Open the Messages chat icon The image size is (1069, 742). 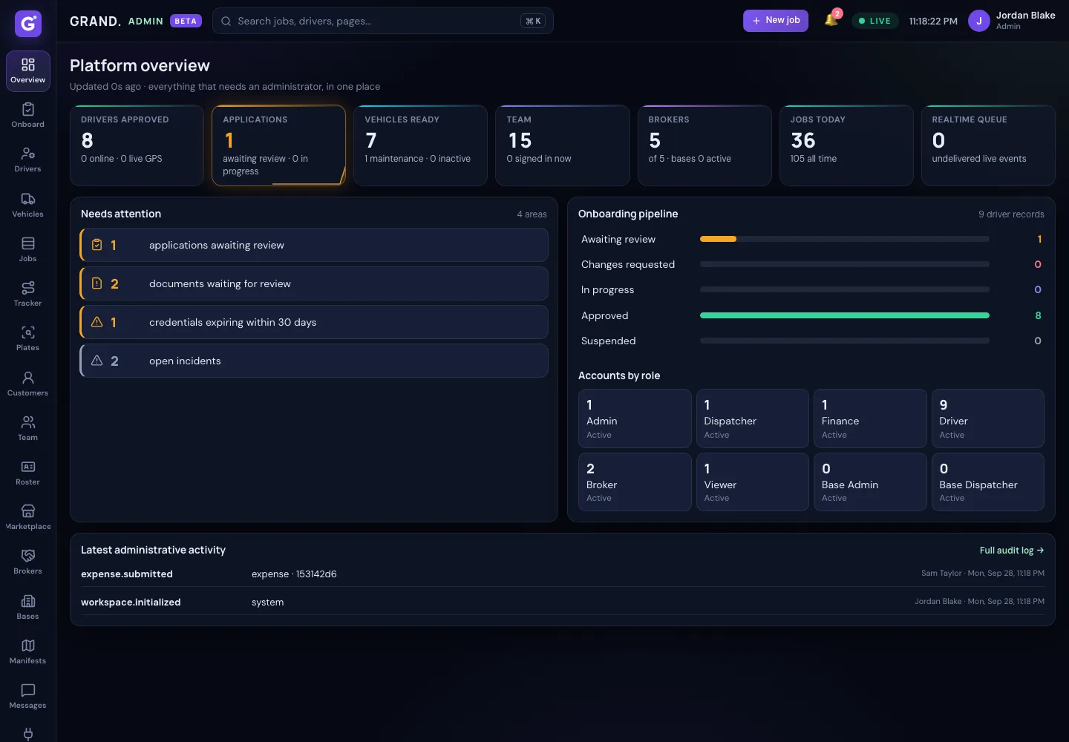pyautogui.click(x=28, y=697)
